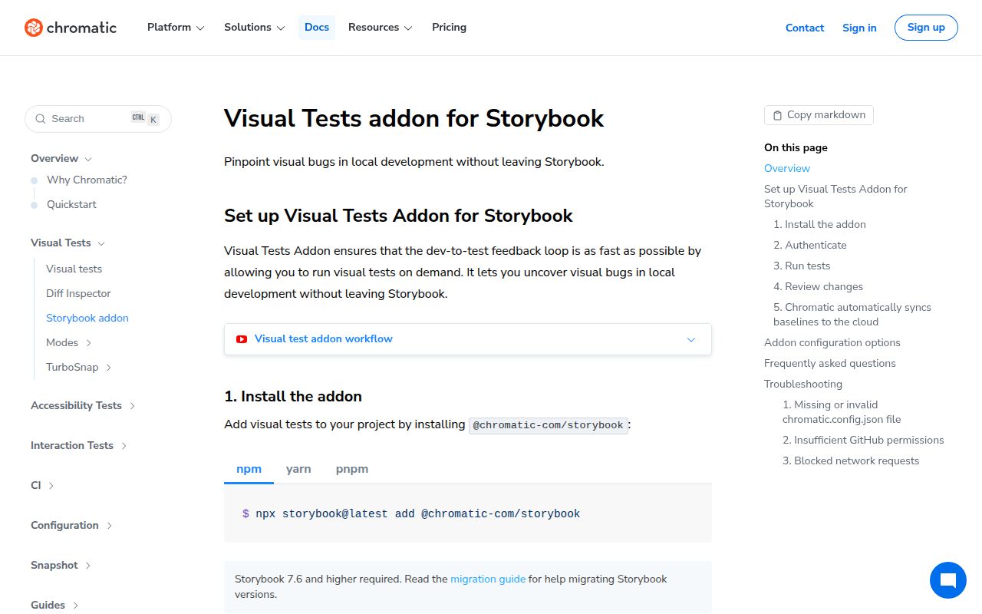Open the chat support bubble

(x=947, y=580)
